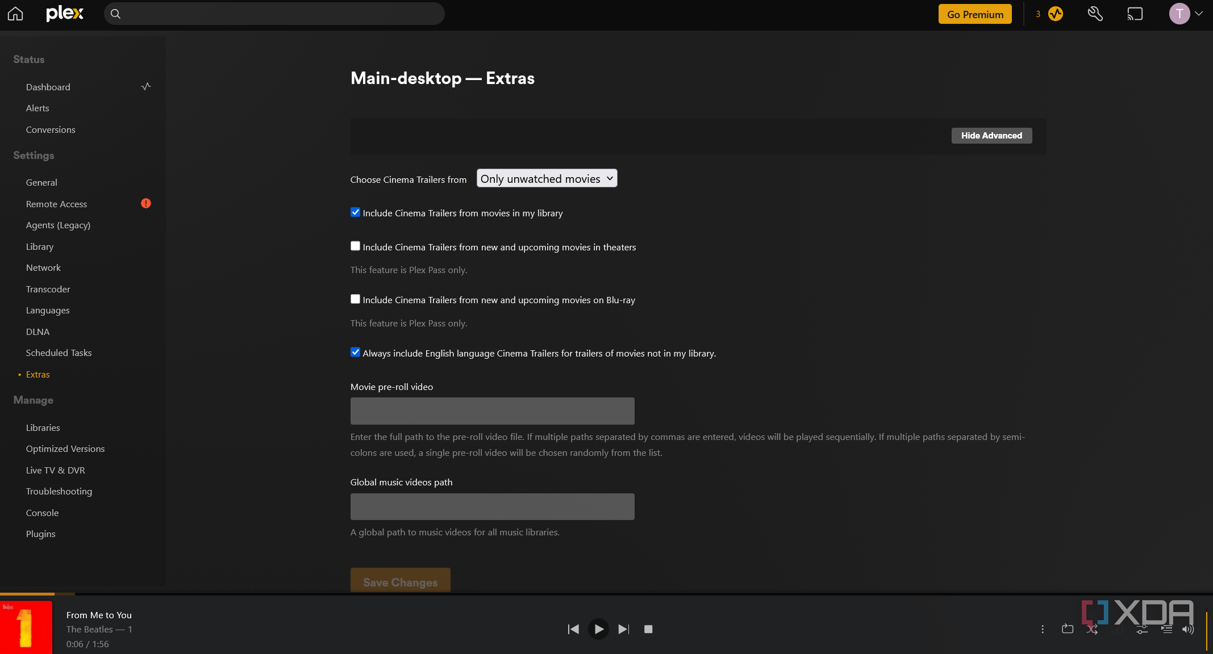Click the Global music videos path field
Screen dimensions: 1213x654
(x=492, y=506)
